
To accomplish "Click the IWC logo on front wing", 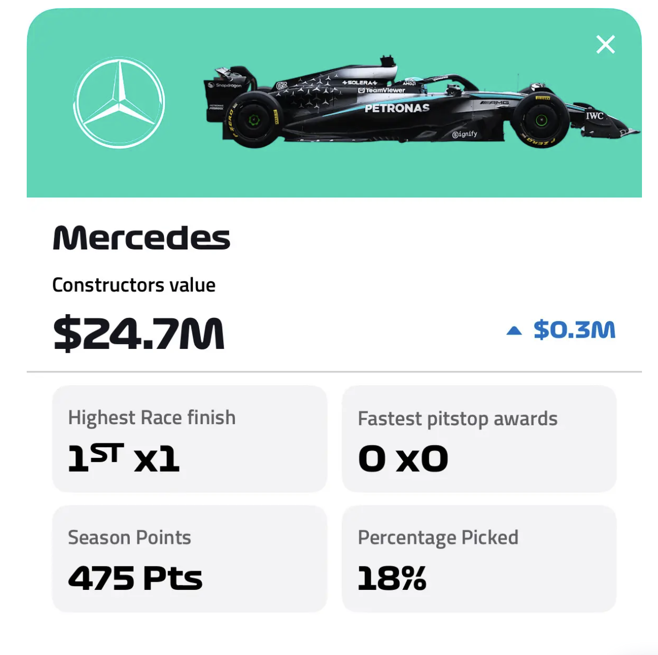I will coord(594,115).
